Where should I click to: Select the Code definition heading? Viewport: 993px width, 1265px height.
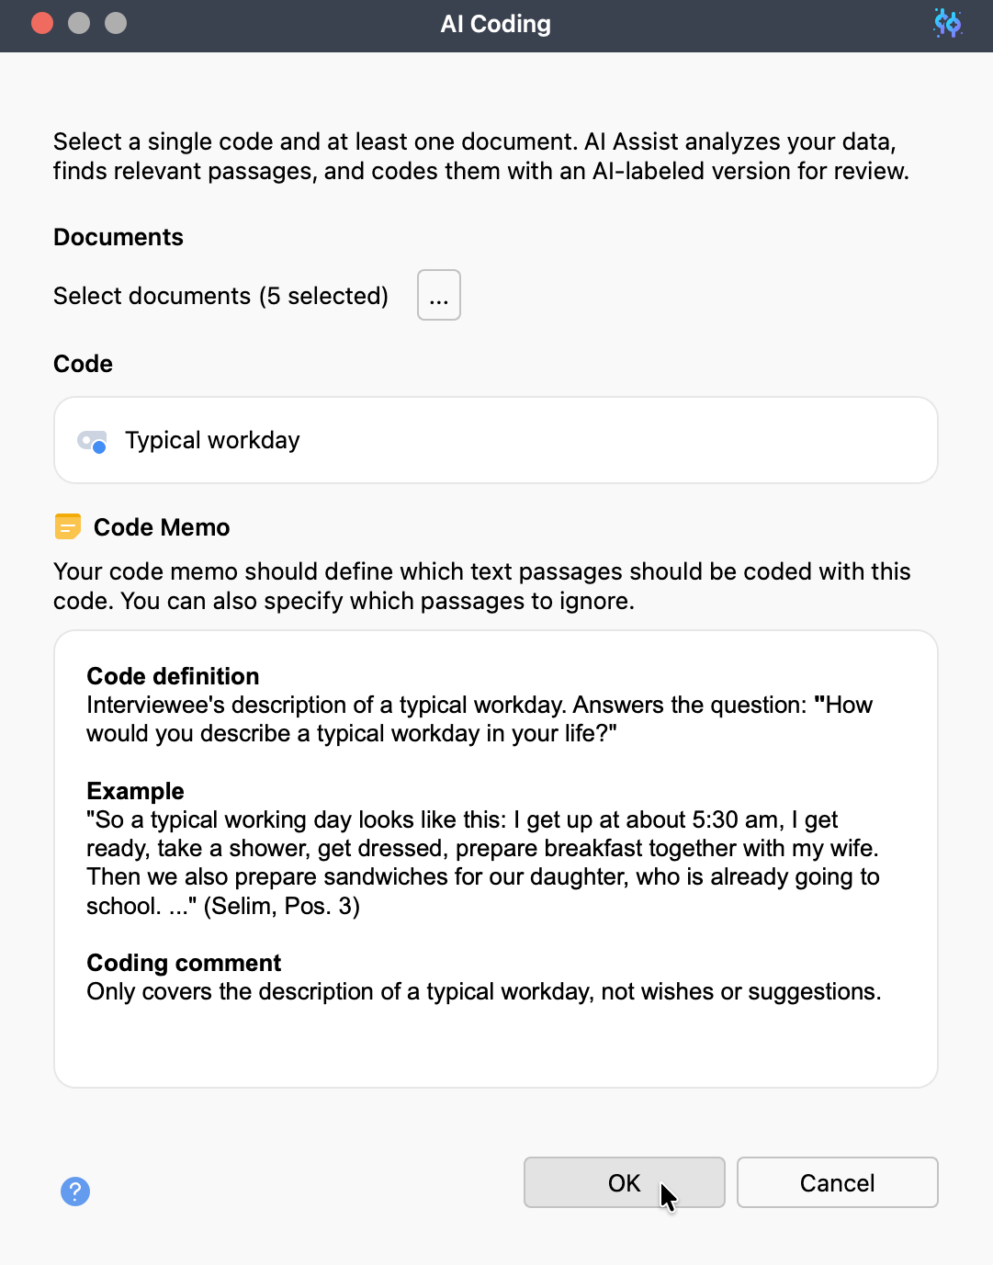pyautogui.click(x=172, y=676)
